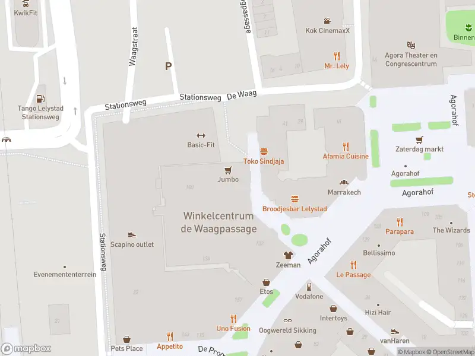Select the Etos shopping basket icon
The width and height of the screenshot is (475, 356).
(266, 282)
